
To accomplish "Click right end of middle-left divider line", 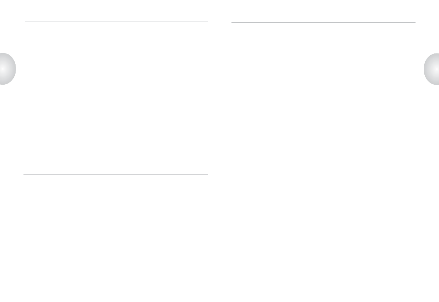I will [207, 174].
